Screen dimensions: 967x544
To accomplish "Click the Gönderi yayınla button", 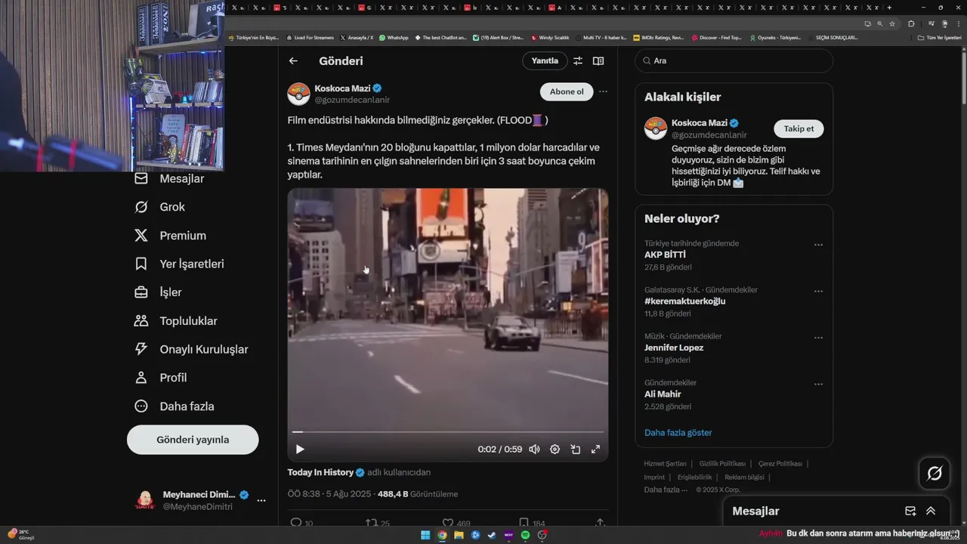I will [x=193, y=440].
